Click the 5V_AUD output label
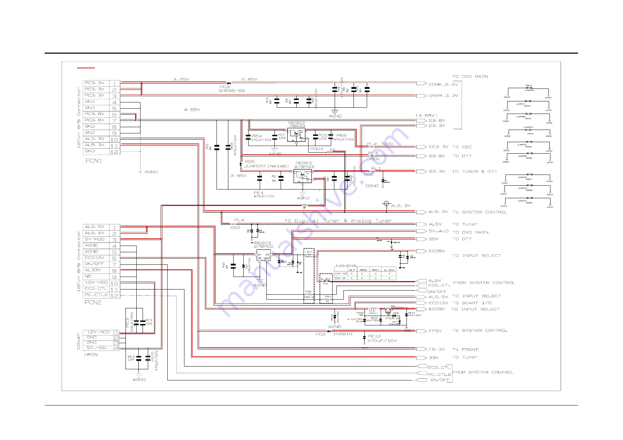 [x=438, y=231]
